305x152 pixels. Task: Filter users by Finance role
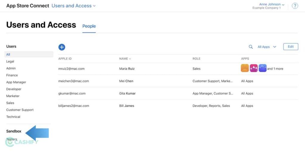tap(12, 75)
